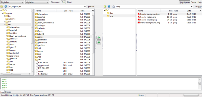Click the pango folder icon in file list

pyautogui.click(x=37, y=37)
